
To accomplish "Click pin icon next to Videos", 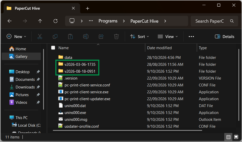I will click(38, 102).
